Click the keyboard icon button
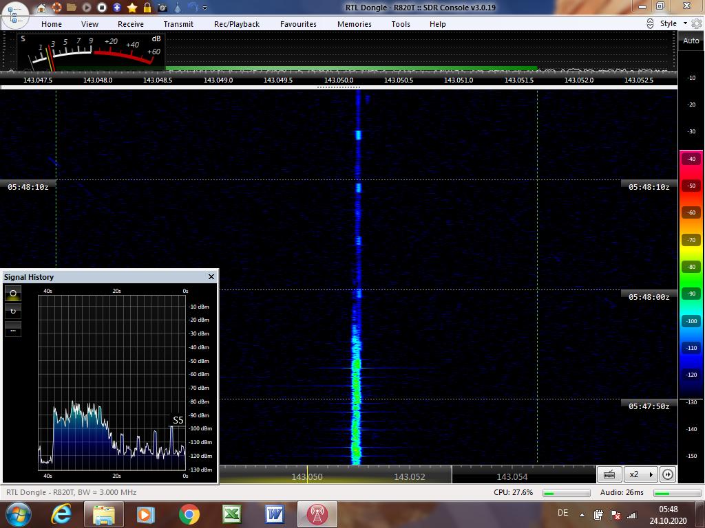Screen dimensions: 705x528 point(609,474)
